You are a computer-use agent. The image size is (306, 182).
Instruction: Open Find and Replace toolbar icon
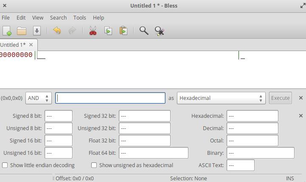160,31
